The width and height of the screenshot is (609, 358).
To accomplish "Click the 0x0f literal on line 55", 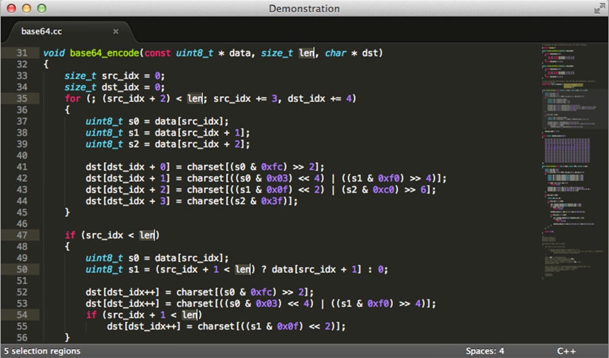I will pos(288,326).
